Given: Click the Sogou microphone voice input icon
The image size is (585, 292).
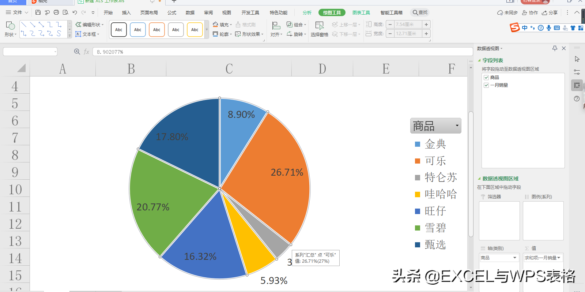Looking at the screenshot, I should pyautogui.click(x=549, y=28).
